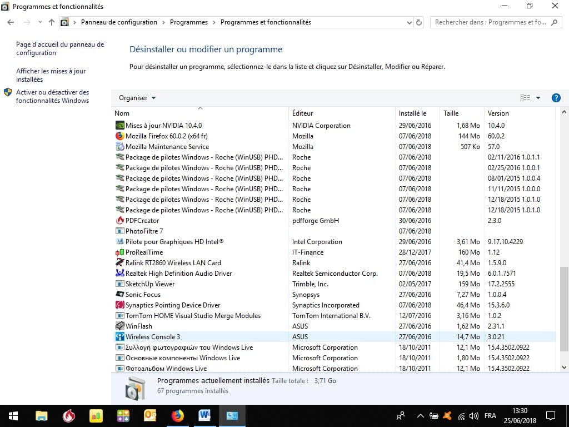This screenshot has width=569, height=427.
Task: Click the search box for programs
Action: pos(496,22)
